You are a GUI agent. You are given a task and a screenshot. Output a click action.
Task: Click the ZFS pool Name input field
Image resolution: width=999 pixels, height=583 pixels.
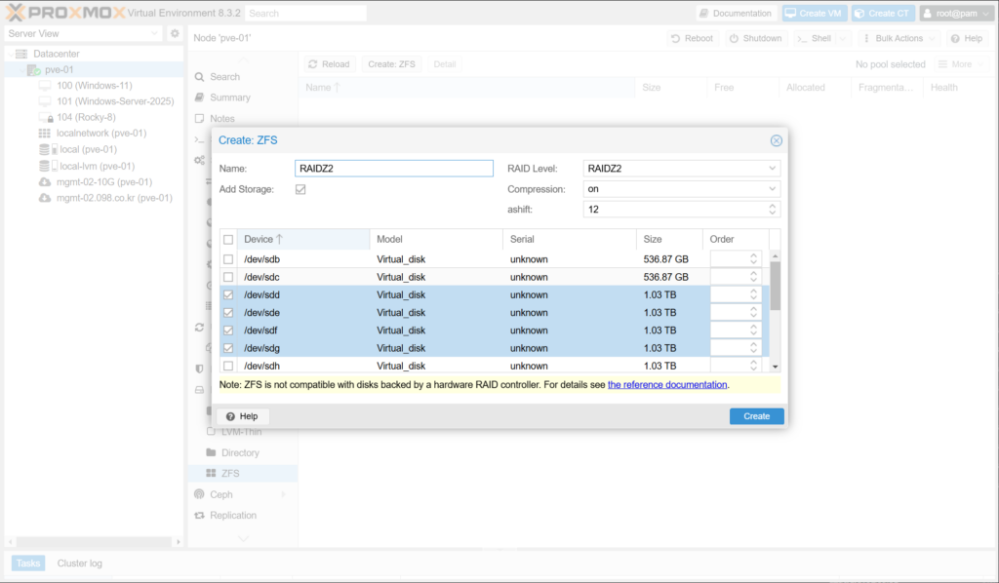click(394, 169)
